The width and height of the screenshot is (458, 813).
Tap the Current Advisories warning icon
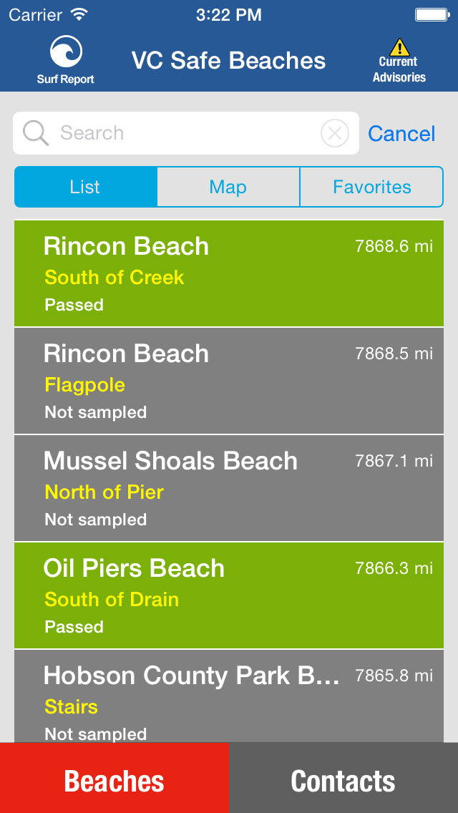tap(399, 48)
